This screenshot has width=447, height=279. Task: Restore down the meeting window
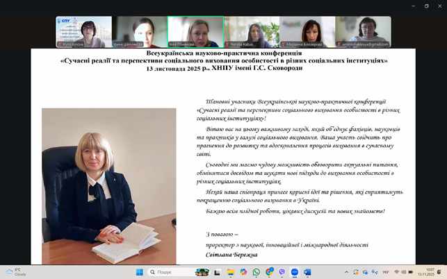click(426, 6)
